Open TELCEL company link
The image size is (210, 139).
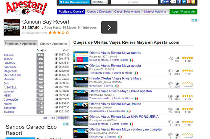point(9,55)
